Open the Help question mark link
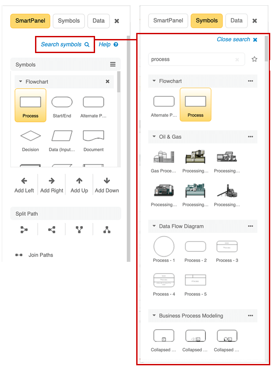This screenshot has width=272, height=371. [108, 44]
